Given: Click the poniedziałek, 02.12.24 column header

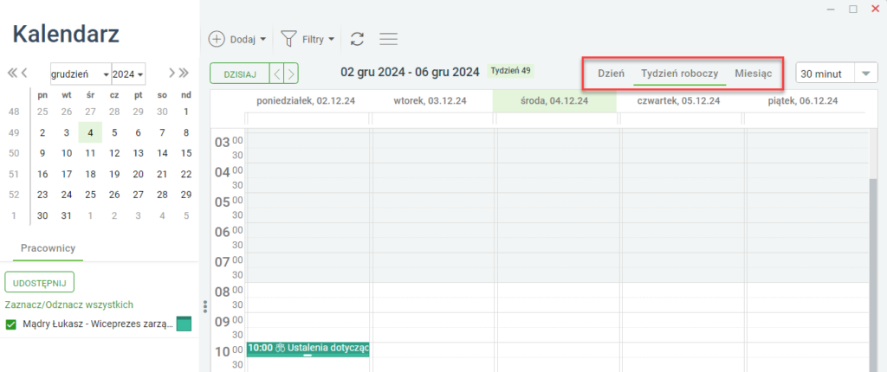Looking at the screenshot, I should (308, 101).
